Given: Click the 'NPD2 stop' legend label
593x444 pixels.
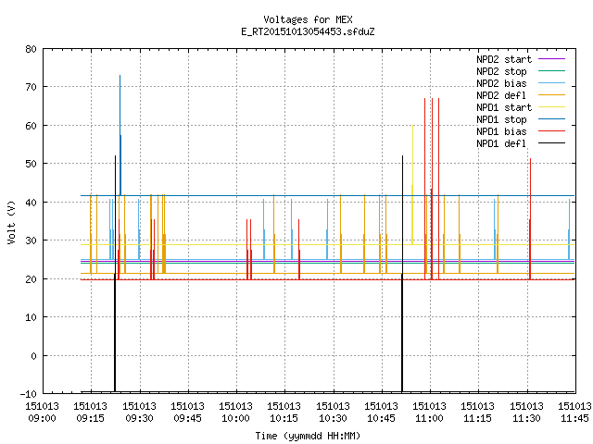Looking at the screenshot, I should [x=501, y=71].
